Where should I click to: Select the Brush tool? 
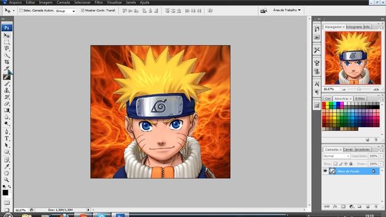tap(7, 84)
